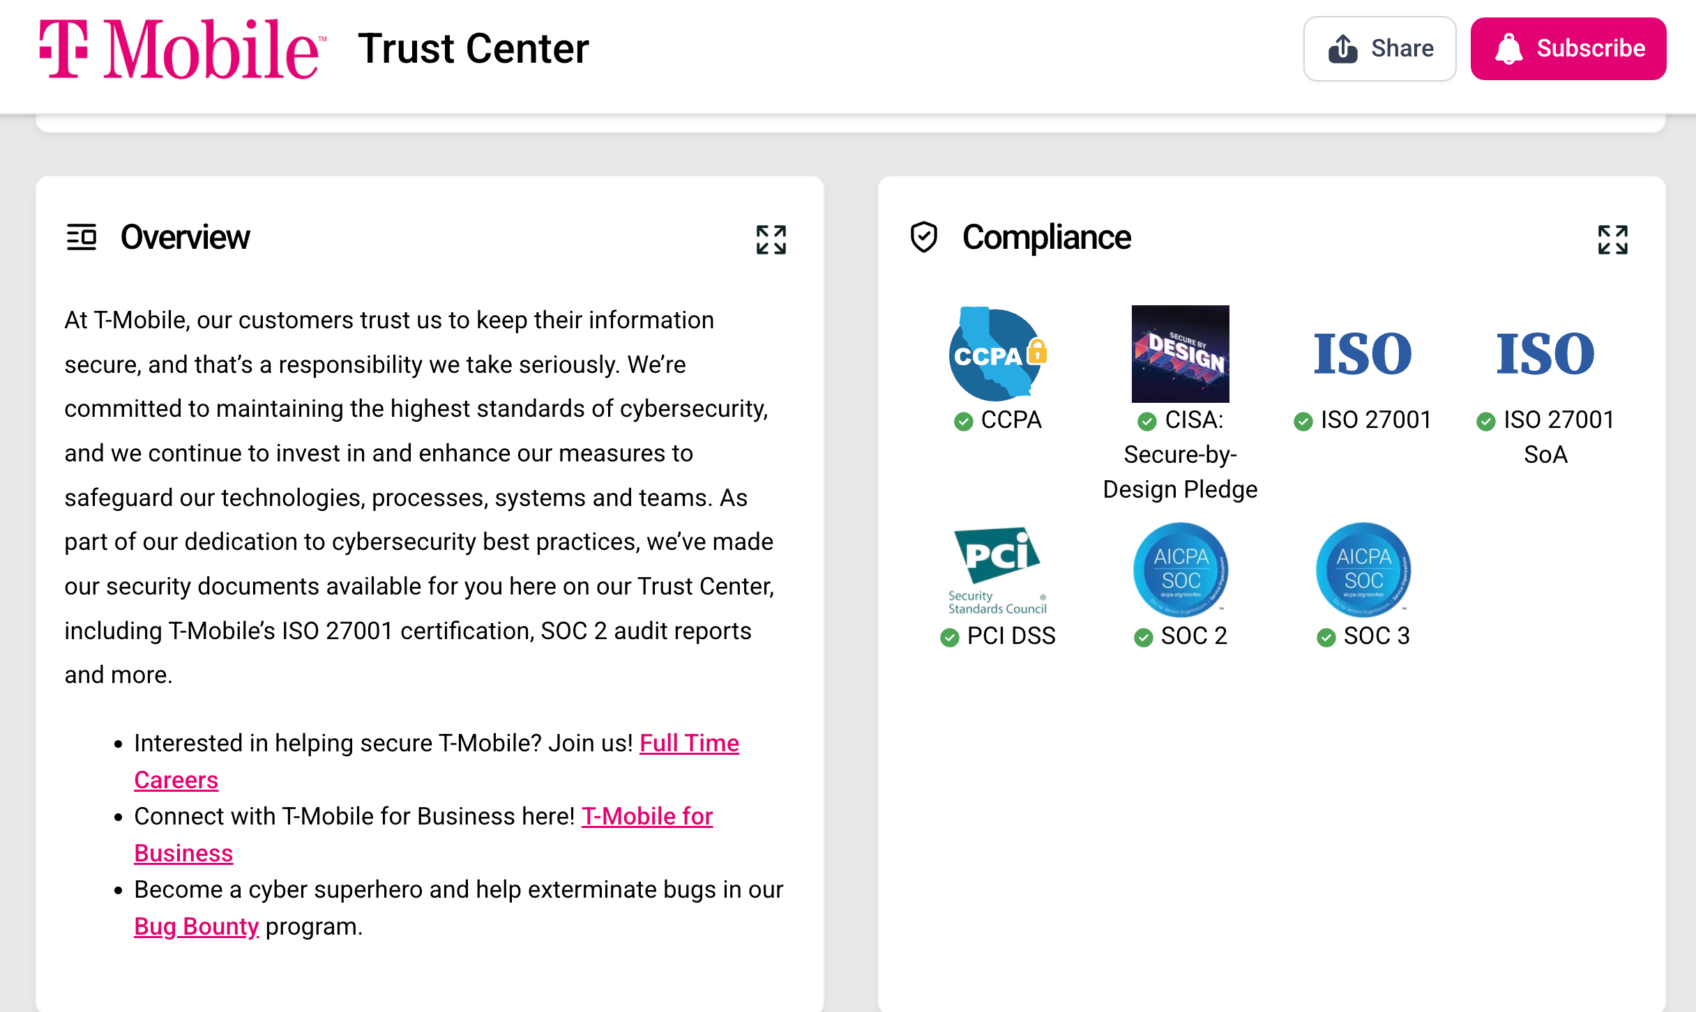Open the CCPA badge logo
The image size is (1696, 1012).
pyautogui.click(x=997, y=353)
